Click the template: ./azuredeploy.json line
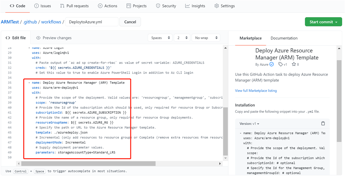345x178 pixels. [x=62, y=132]
